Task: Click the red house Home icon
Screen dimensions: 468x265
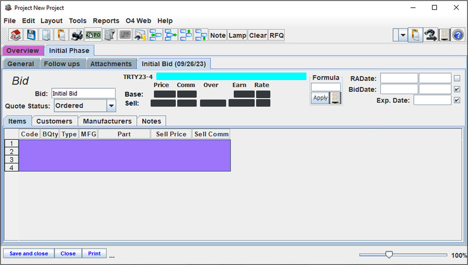Action: (16, 35)
